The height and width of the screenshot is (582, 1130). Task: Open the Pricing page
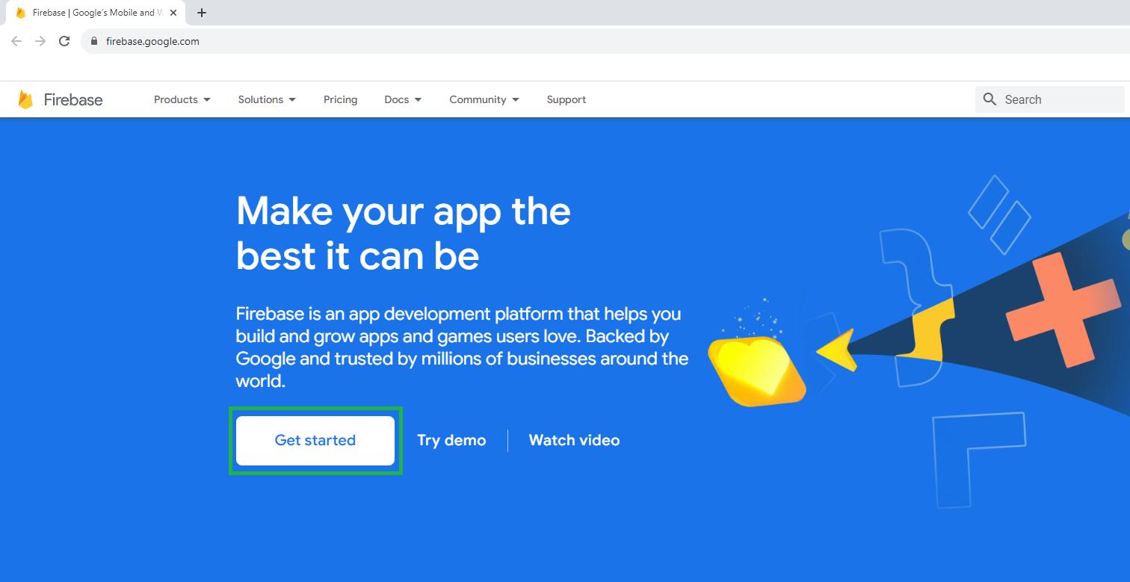pos(341,99)
